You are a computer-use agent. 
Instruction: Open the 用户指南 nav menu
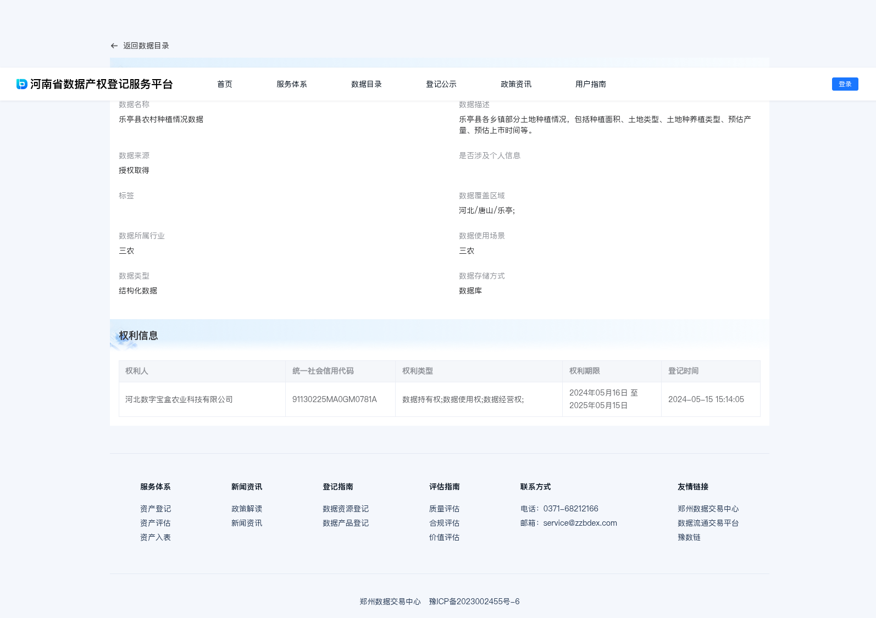click(x=591, y=84)
